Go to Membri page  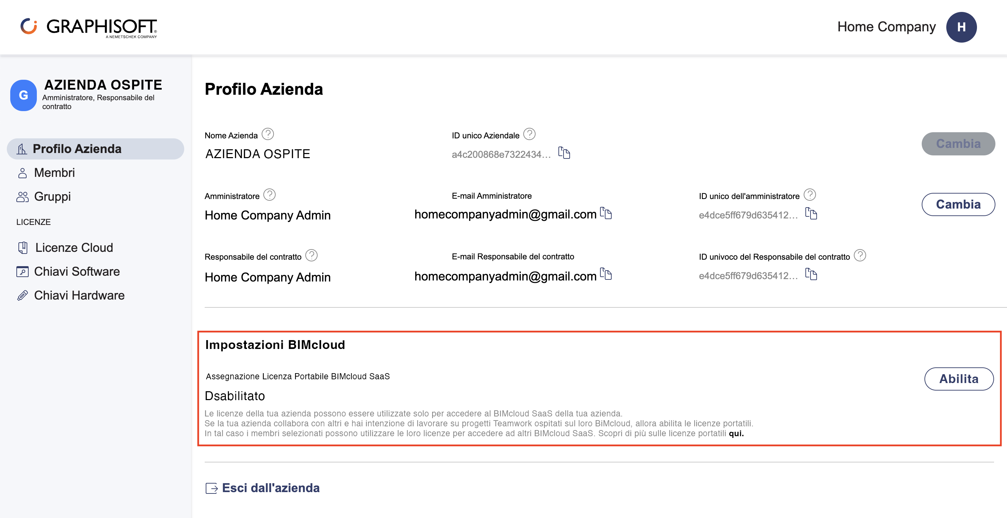pyautogui.click(x=54, y=172)
